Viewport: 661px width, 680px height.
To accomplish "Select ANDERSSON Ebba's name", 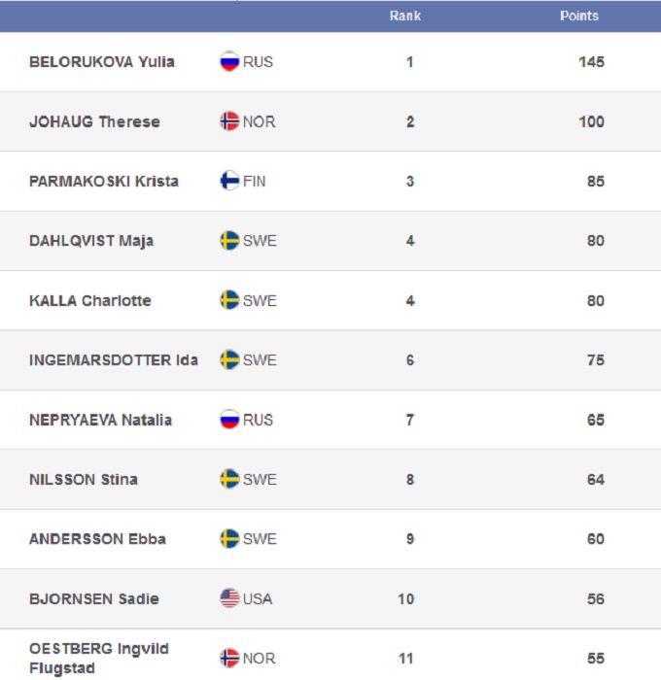I will click(97, 539).
